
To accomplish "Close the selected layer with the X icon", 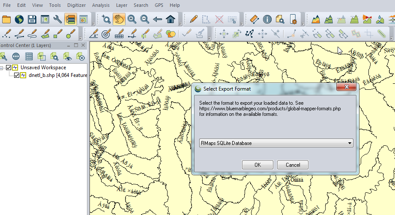I will point(80,56).
